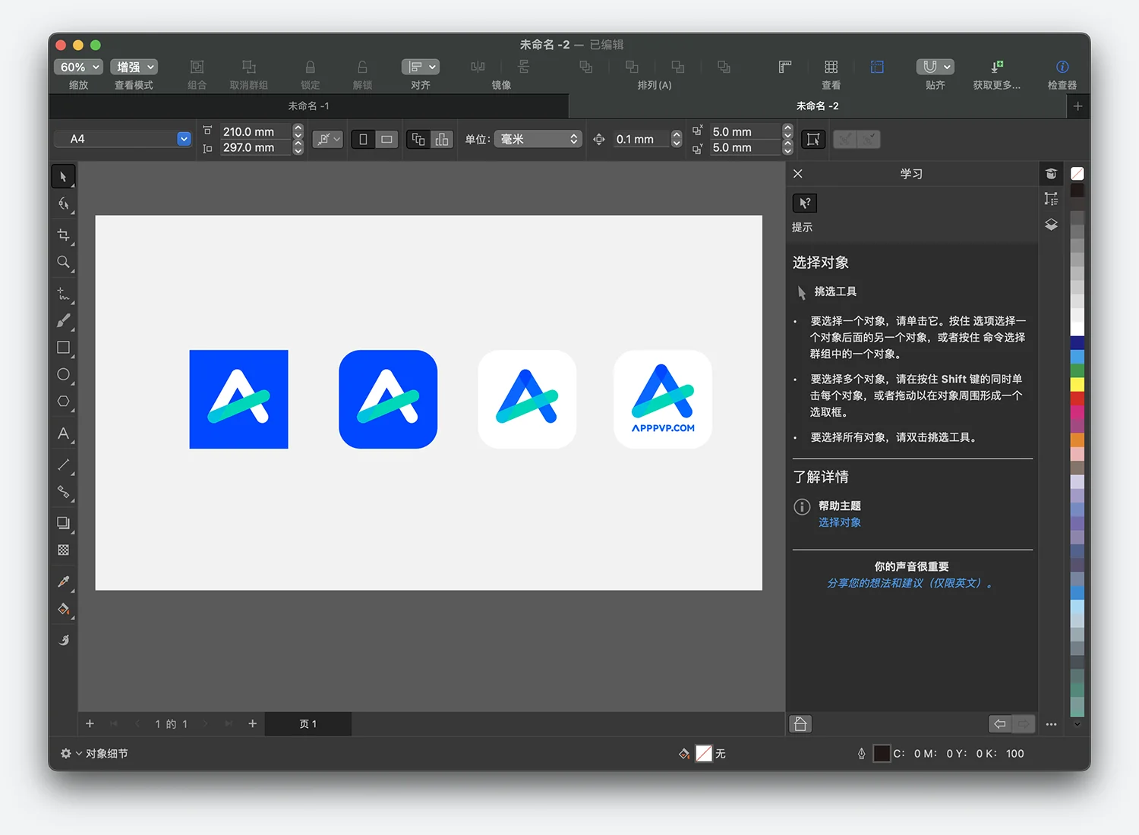Open the Learn docker graduation-cap tab
This screenshot has height=835, width=1139.
point(1051,174)
